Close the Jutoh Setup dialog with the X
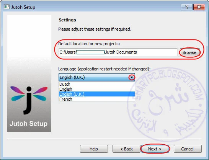The width and height of the screenshot is (209, 160). tap(199, 7)
